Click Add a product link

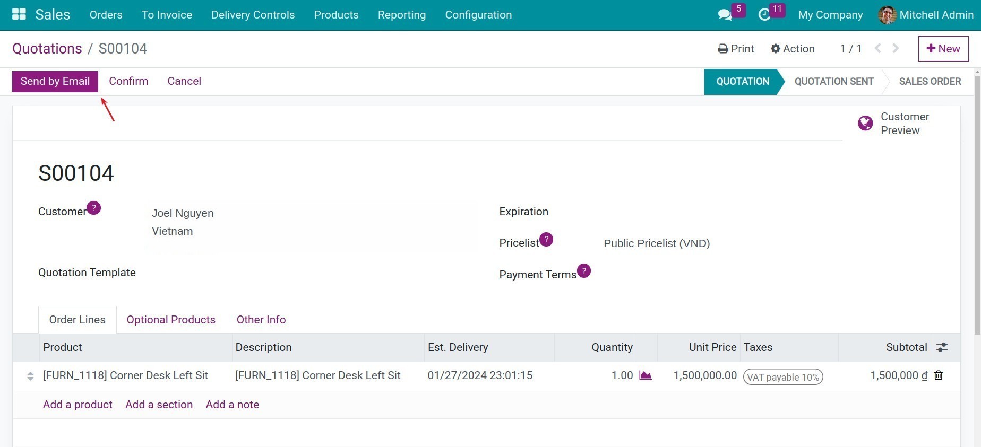pos(78,405)
